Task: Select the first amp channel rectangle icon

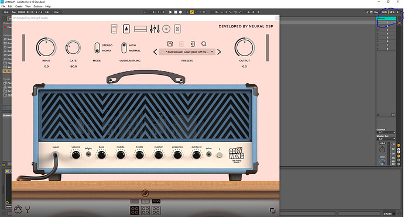Action: point(134,201)
